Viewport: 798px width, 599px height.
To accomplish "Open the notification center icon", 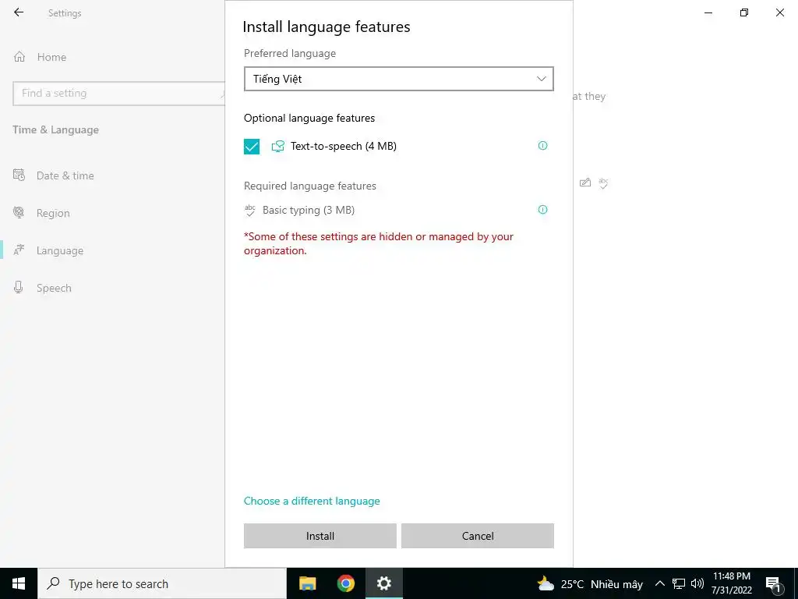I will coord(774,584).
